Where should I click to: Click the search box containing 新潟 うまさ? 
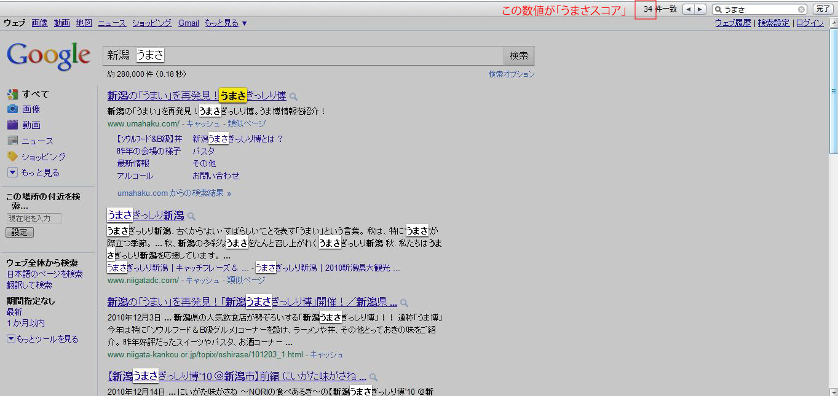pos(303,55)
